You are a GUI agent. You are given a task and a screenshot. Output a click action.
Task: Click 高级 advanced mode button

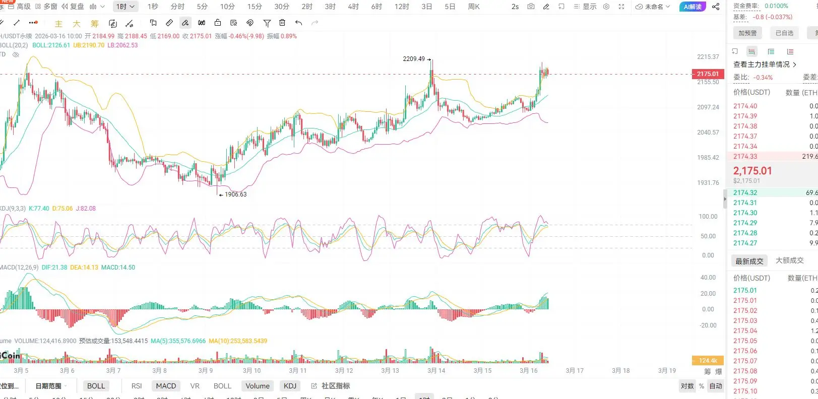(19, 7)
